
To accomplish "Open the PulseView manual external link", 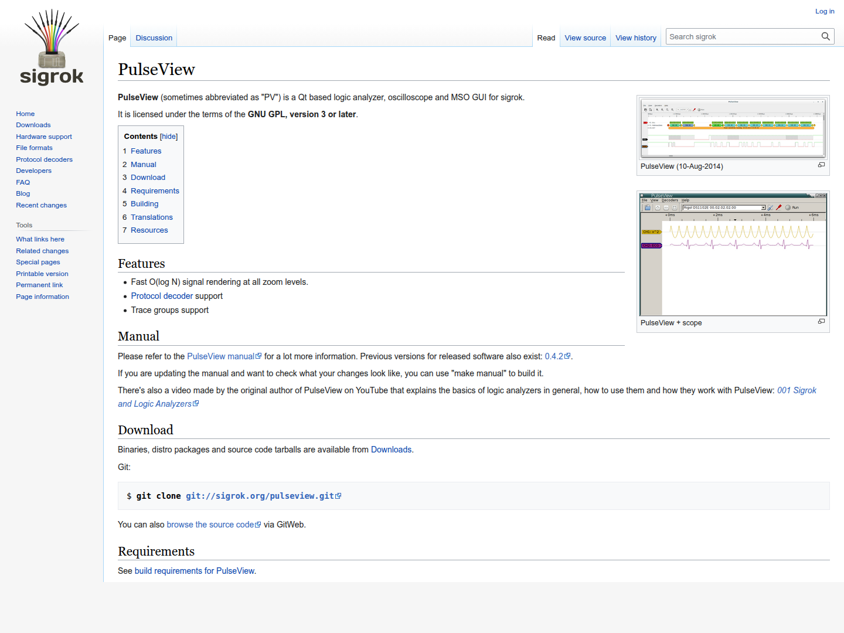I will click(224, 356).
